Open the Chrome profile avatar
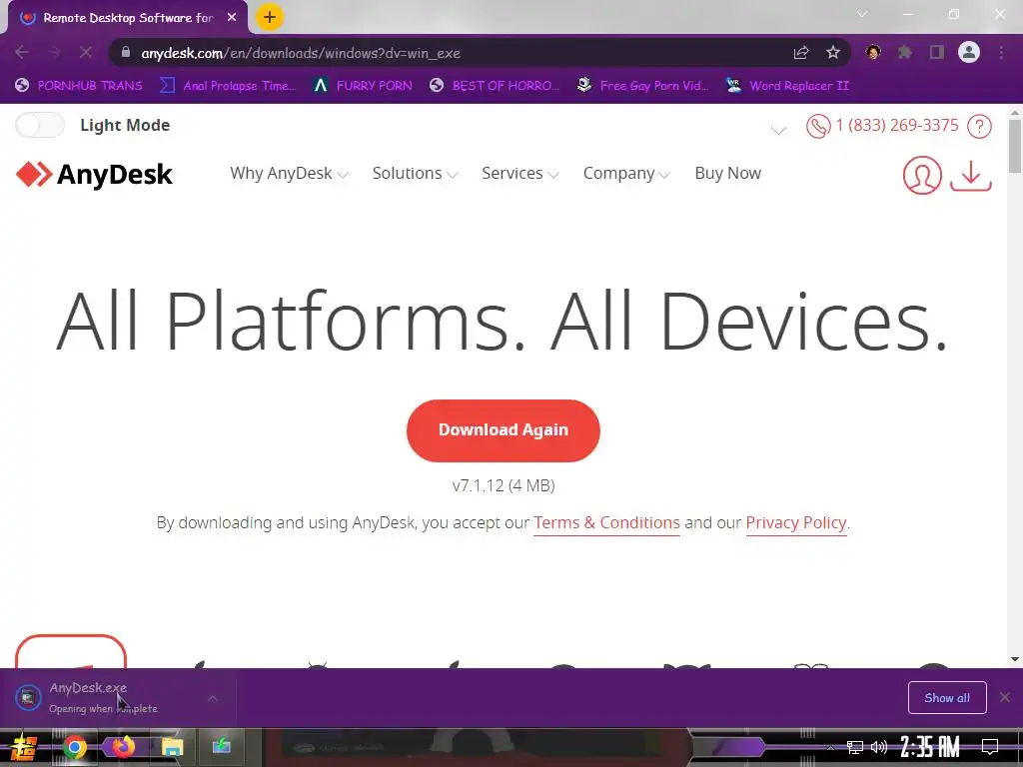This screenshot has width=1023, height=767. [969, 52]
